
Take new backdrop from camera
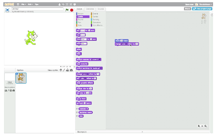(14, 90)
